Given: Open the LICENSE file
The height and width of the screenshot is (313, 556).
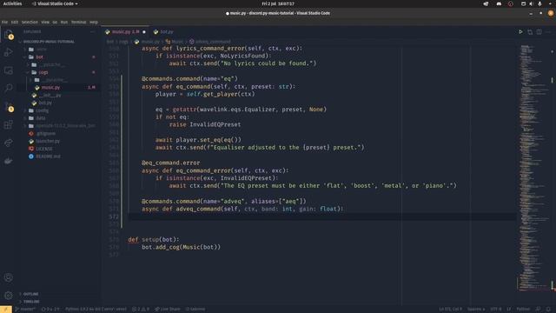Looking at the screenshot, I should point(60,149).
